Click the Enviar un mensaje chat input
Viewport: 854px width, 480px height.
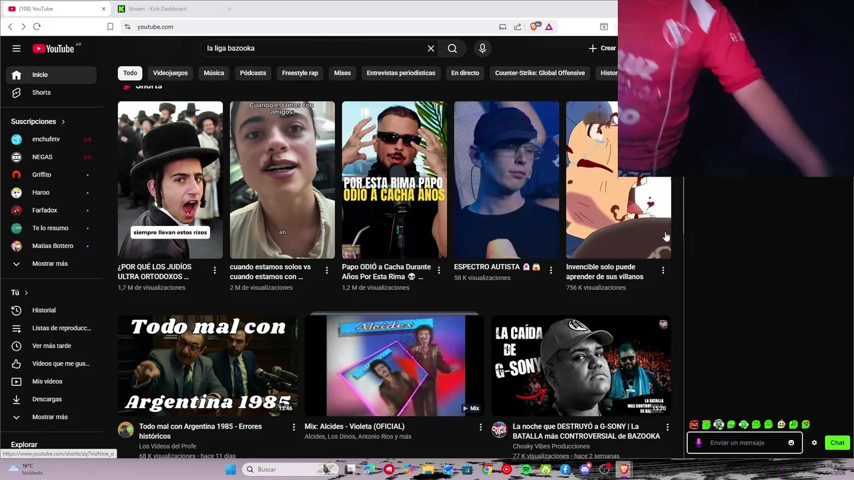point(744,443)
